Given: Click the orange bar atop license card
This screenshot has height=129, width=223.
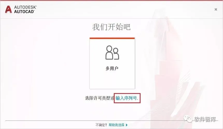Looking at the screenshot, I should pyautogui.click(x=112, y=38).
